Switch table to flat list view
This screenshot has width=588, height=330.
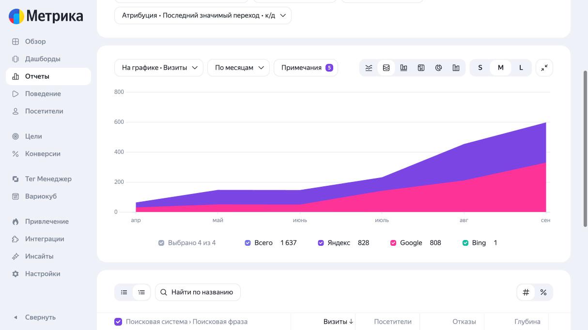124,292
